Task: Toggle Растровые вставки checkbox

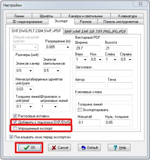Action: click(15, 116)
